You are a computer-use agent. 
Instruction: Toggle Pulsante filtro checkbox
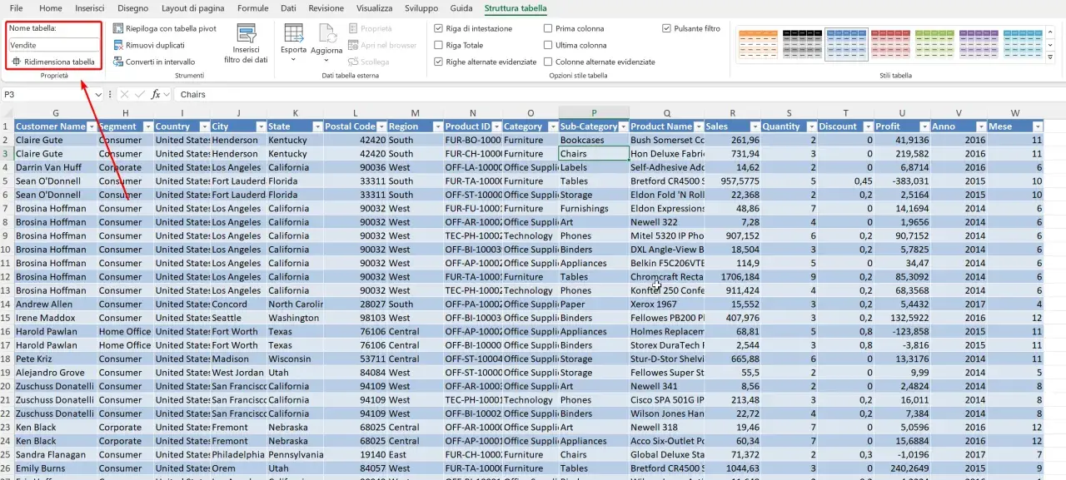coord(666,28)
